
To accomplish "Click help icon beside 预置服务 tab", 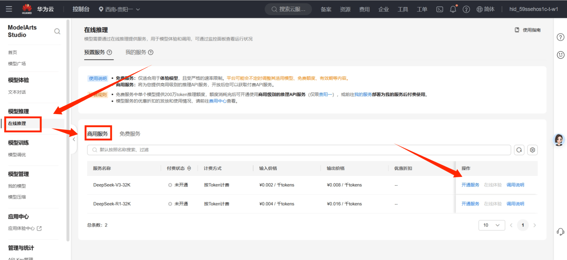I will (x=109, y=52).
